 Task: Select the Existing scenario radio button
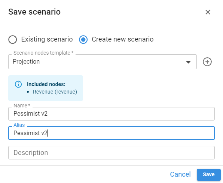[13, 39]
